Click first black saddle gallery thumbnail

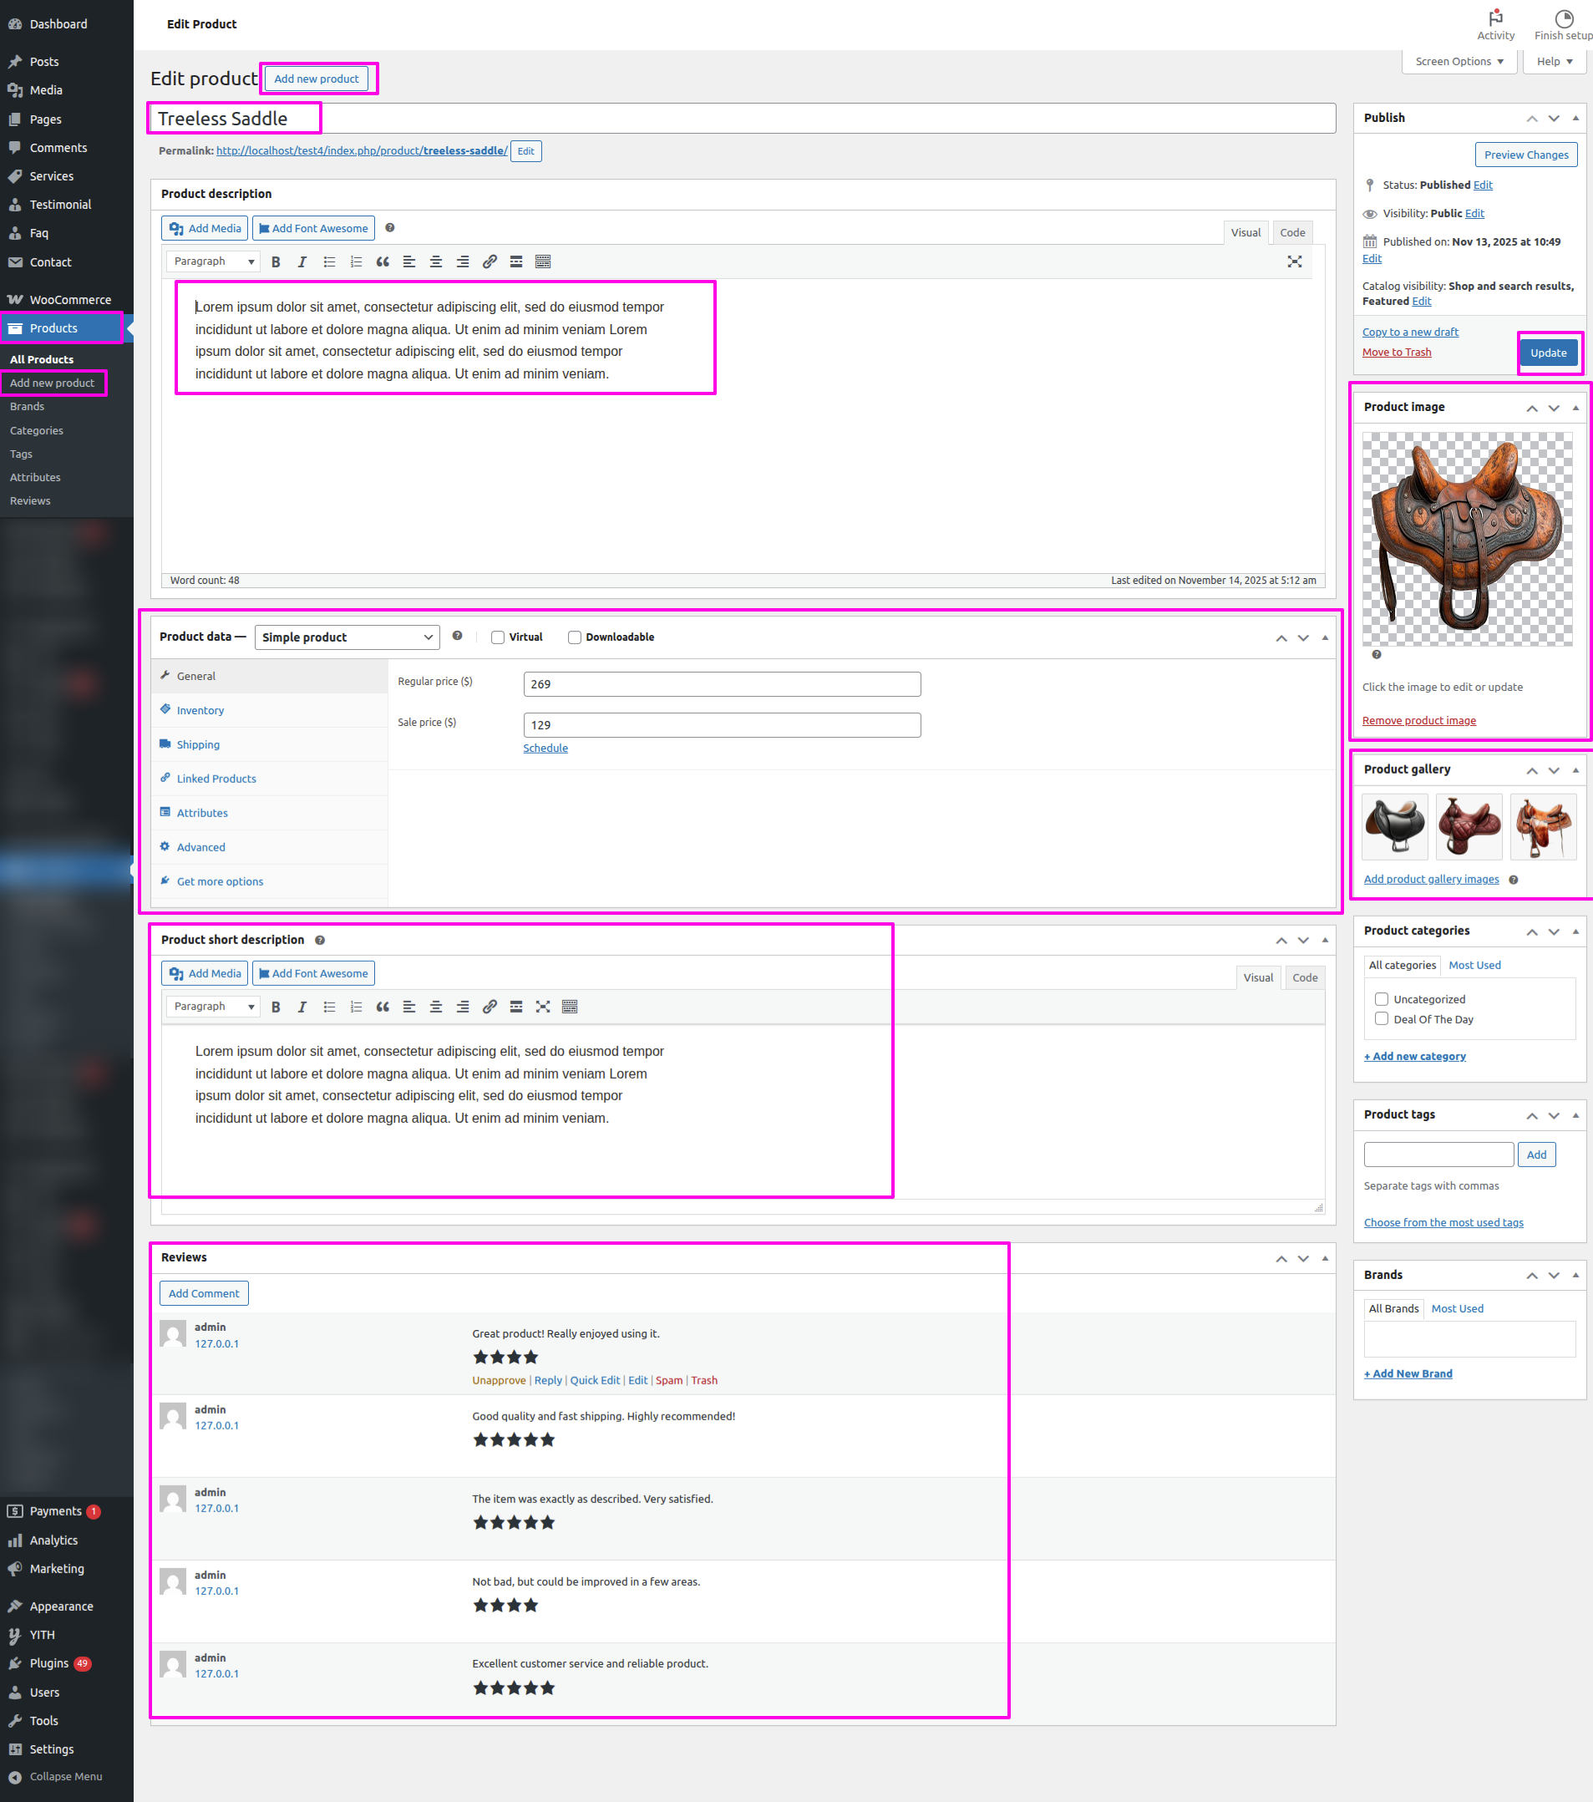[1395, 826]
